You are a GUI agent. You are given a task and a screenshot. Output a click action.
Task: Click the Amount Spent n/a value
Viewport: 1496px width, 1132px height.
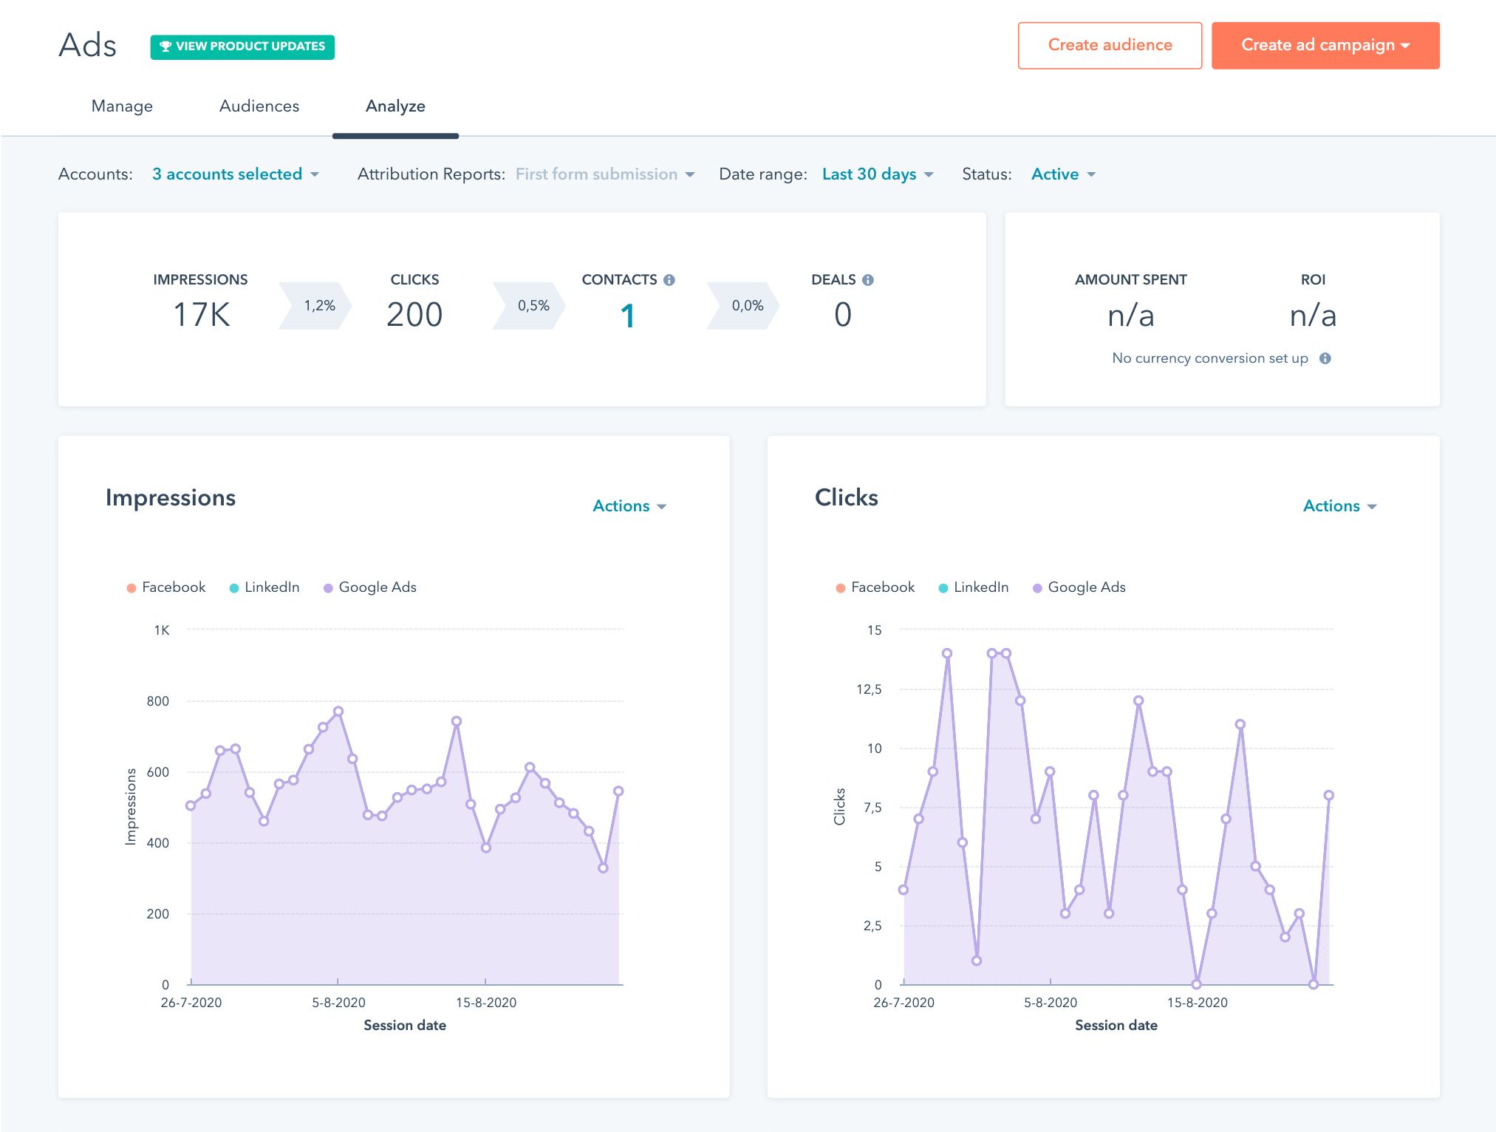point(1130,316)
